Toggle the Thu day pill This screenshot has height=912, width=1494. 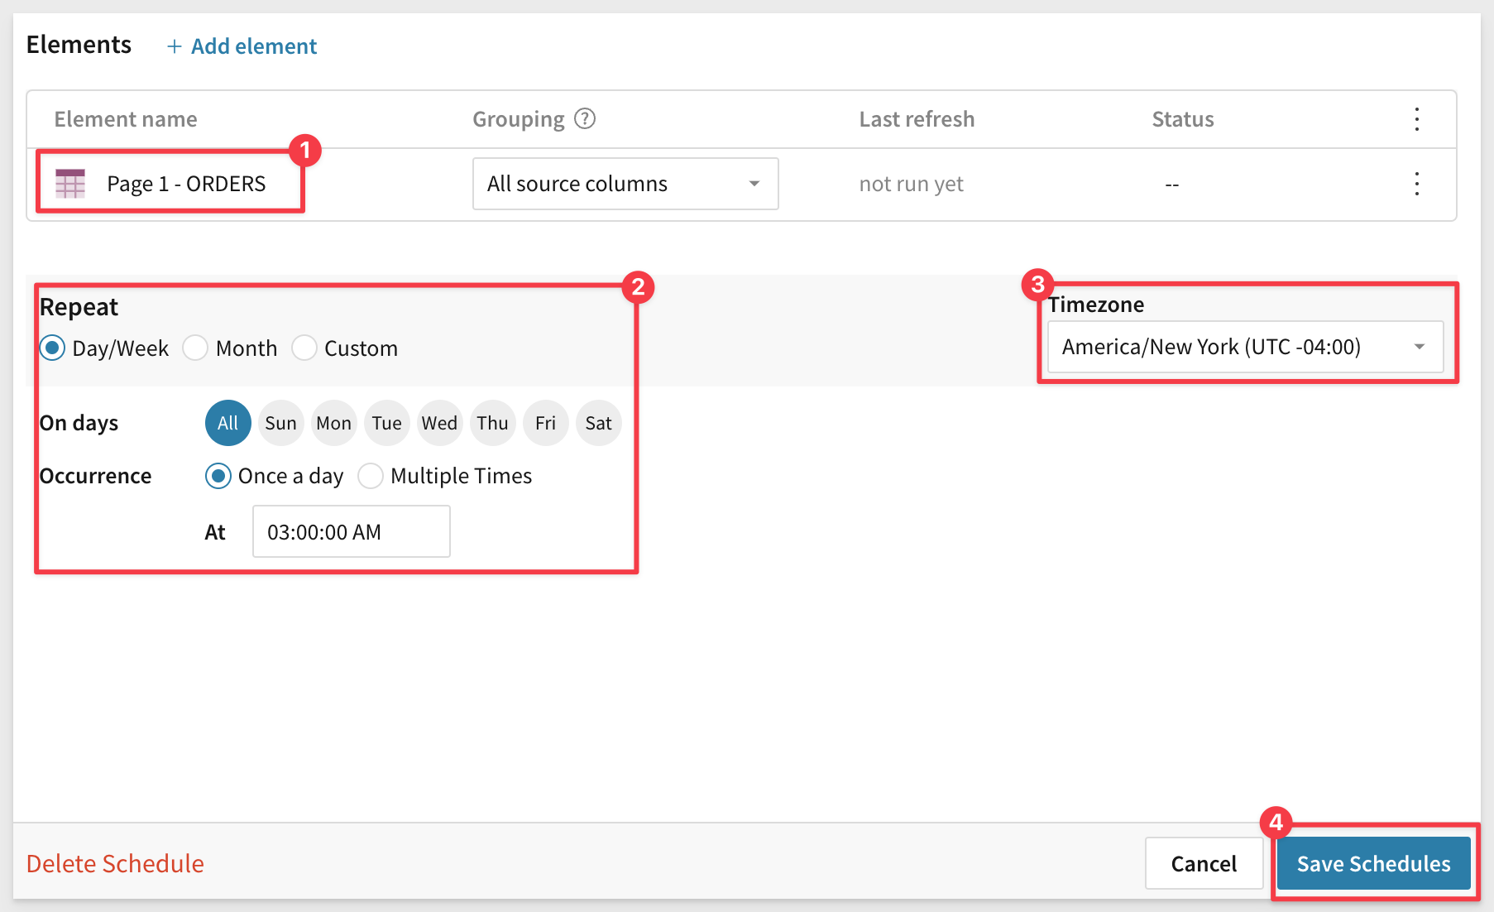tap(493, 423)
